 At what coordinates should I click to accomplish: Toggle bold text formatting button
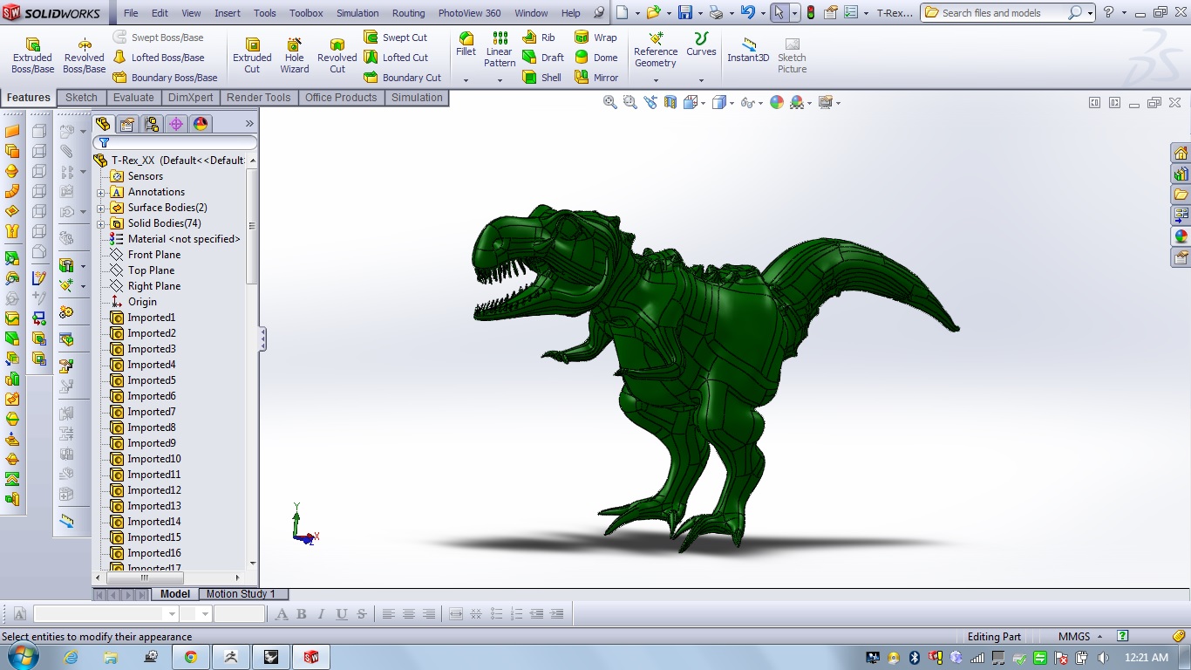click(x=302, y=614)
